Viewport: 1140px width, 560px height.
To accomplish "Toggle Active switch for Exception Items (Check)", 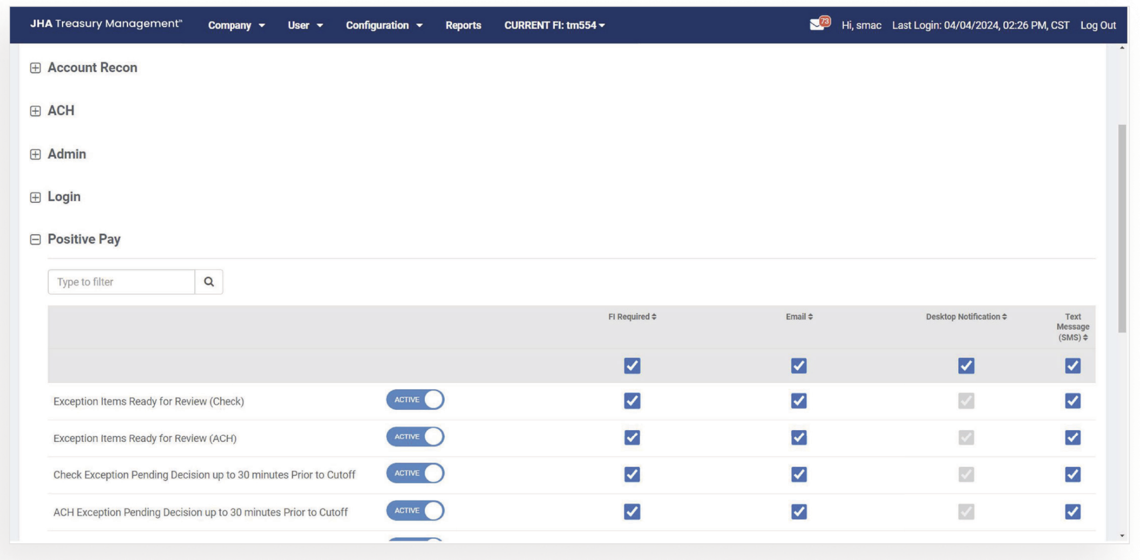I will click(415, 400).
